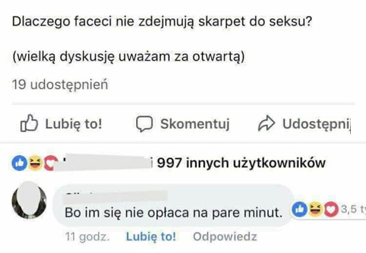Viewport: 366px width, 253px height.
Task: Open the commenter's profile picture
Action: pyautogui.click(x=29, y=202)
